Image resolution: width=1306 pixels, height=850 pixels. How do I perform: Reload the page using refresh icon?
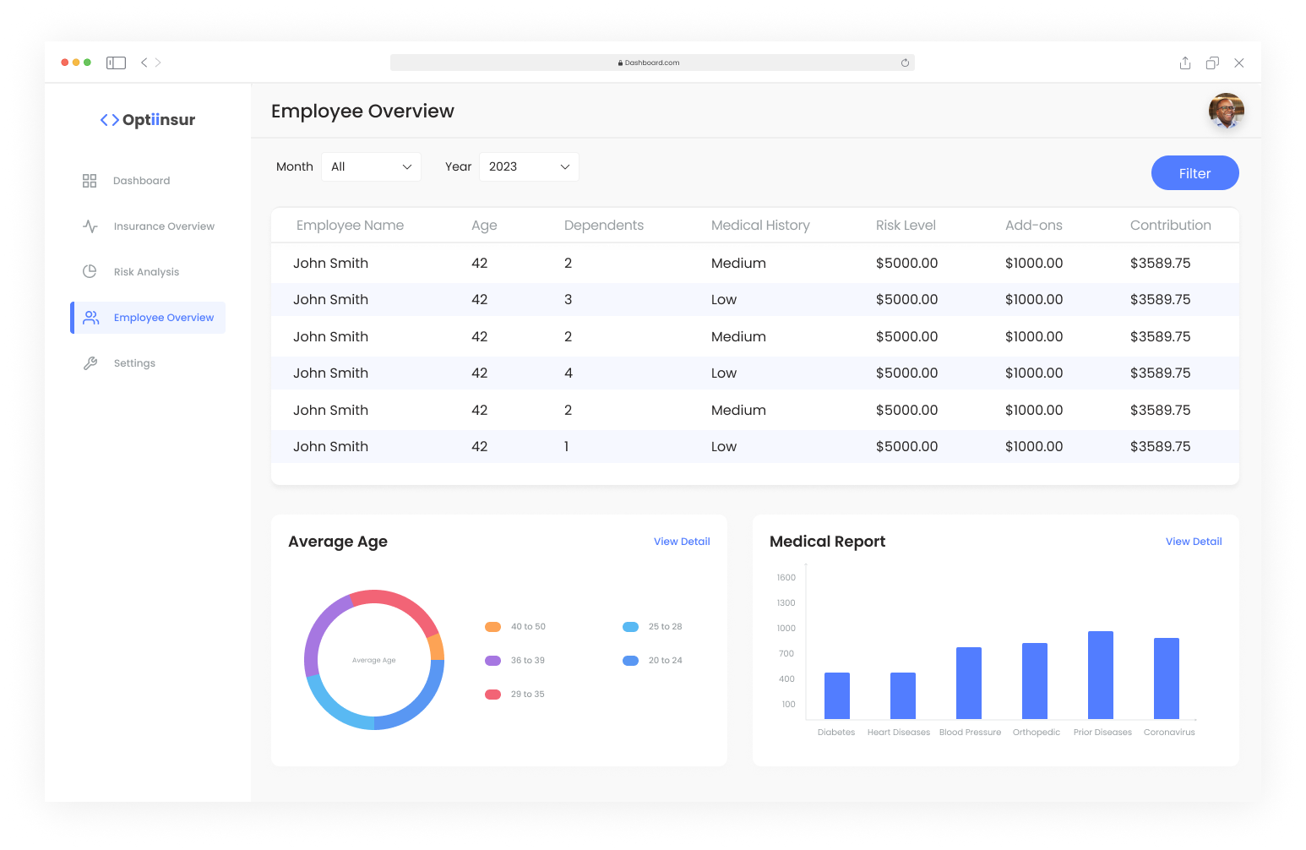coord(905,63)
